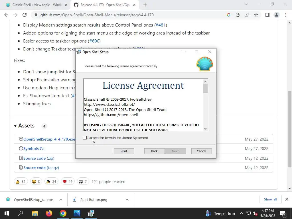Reload the GitHub release page

25,15
